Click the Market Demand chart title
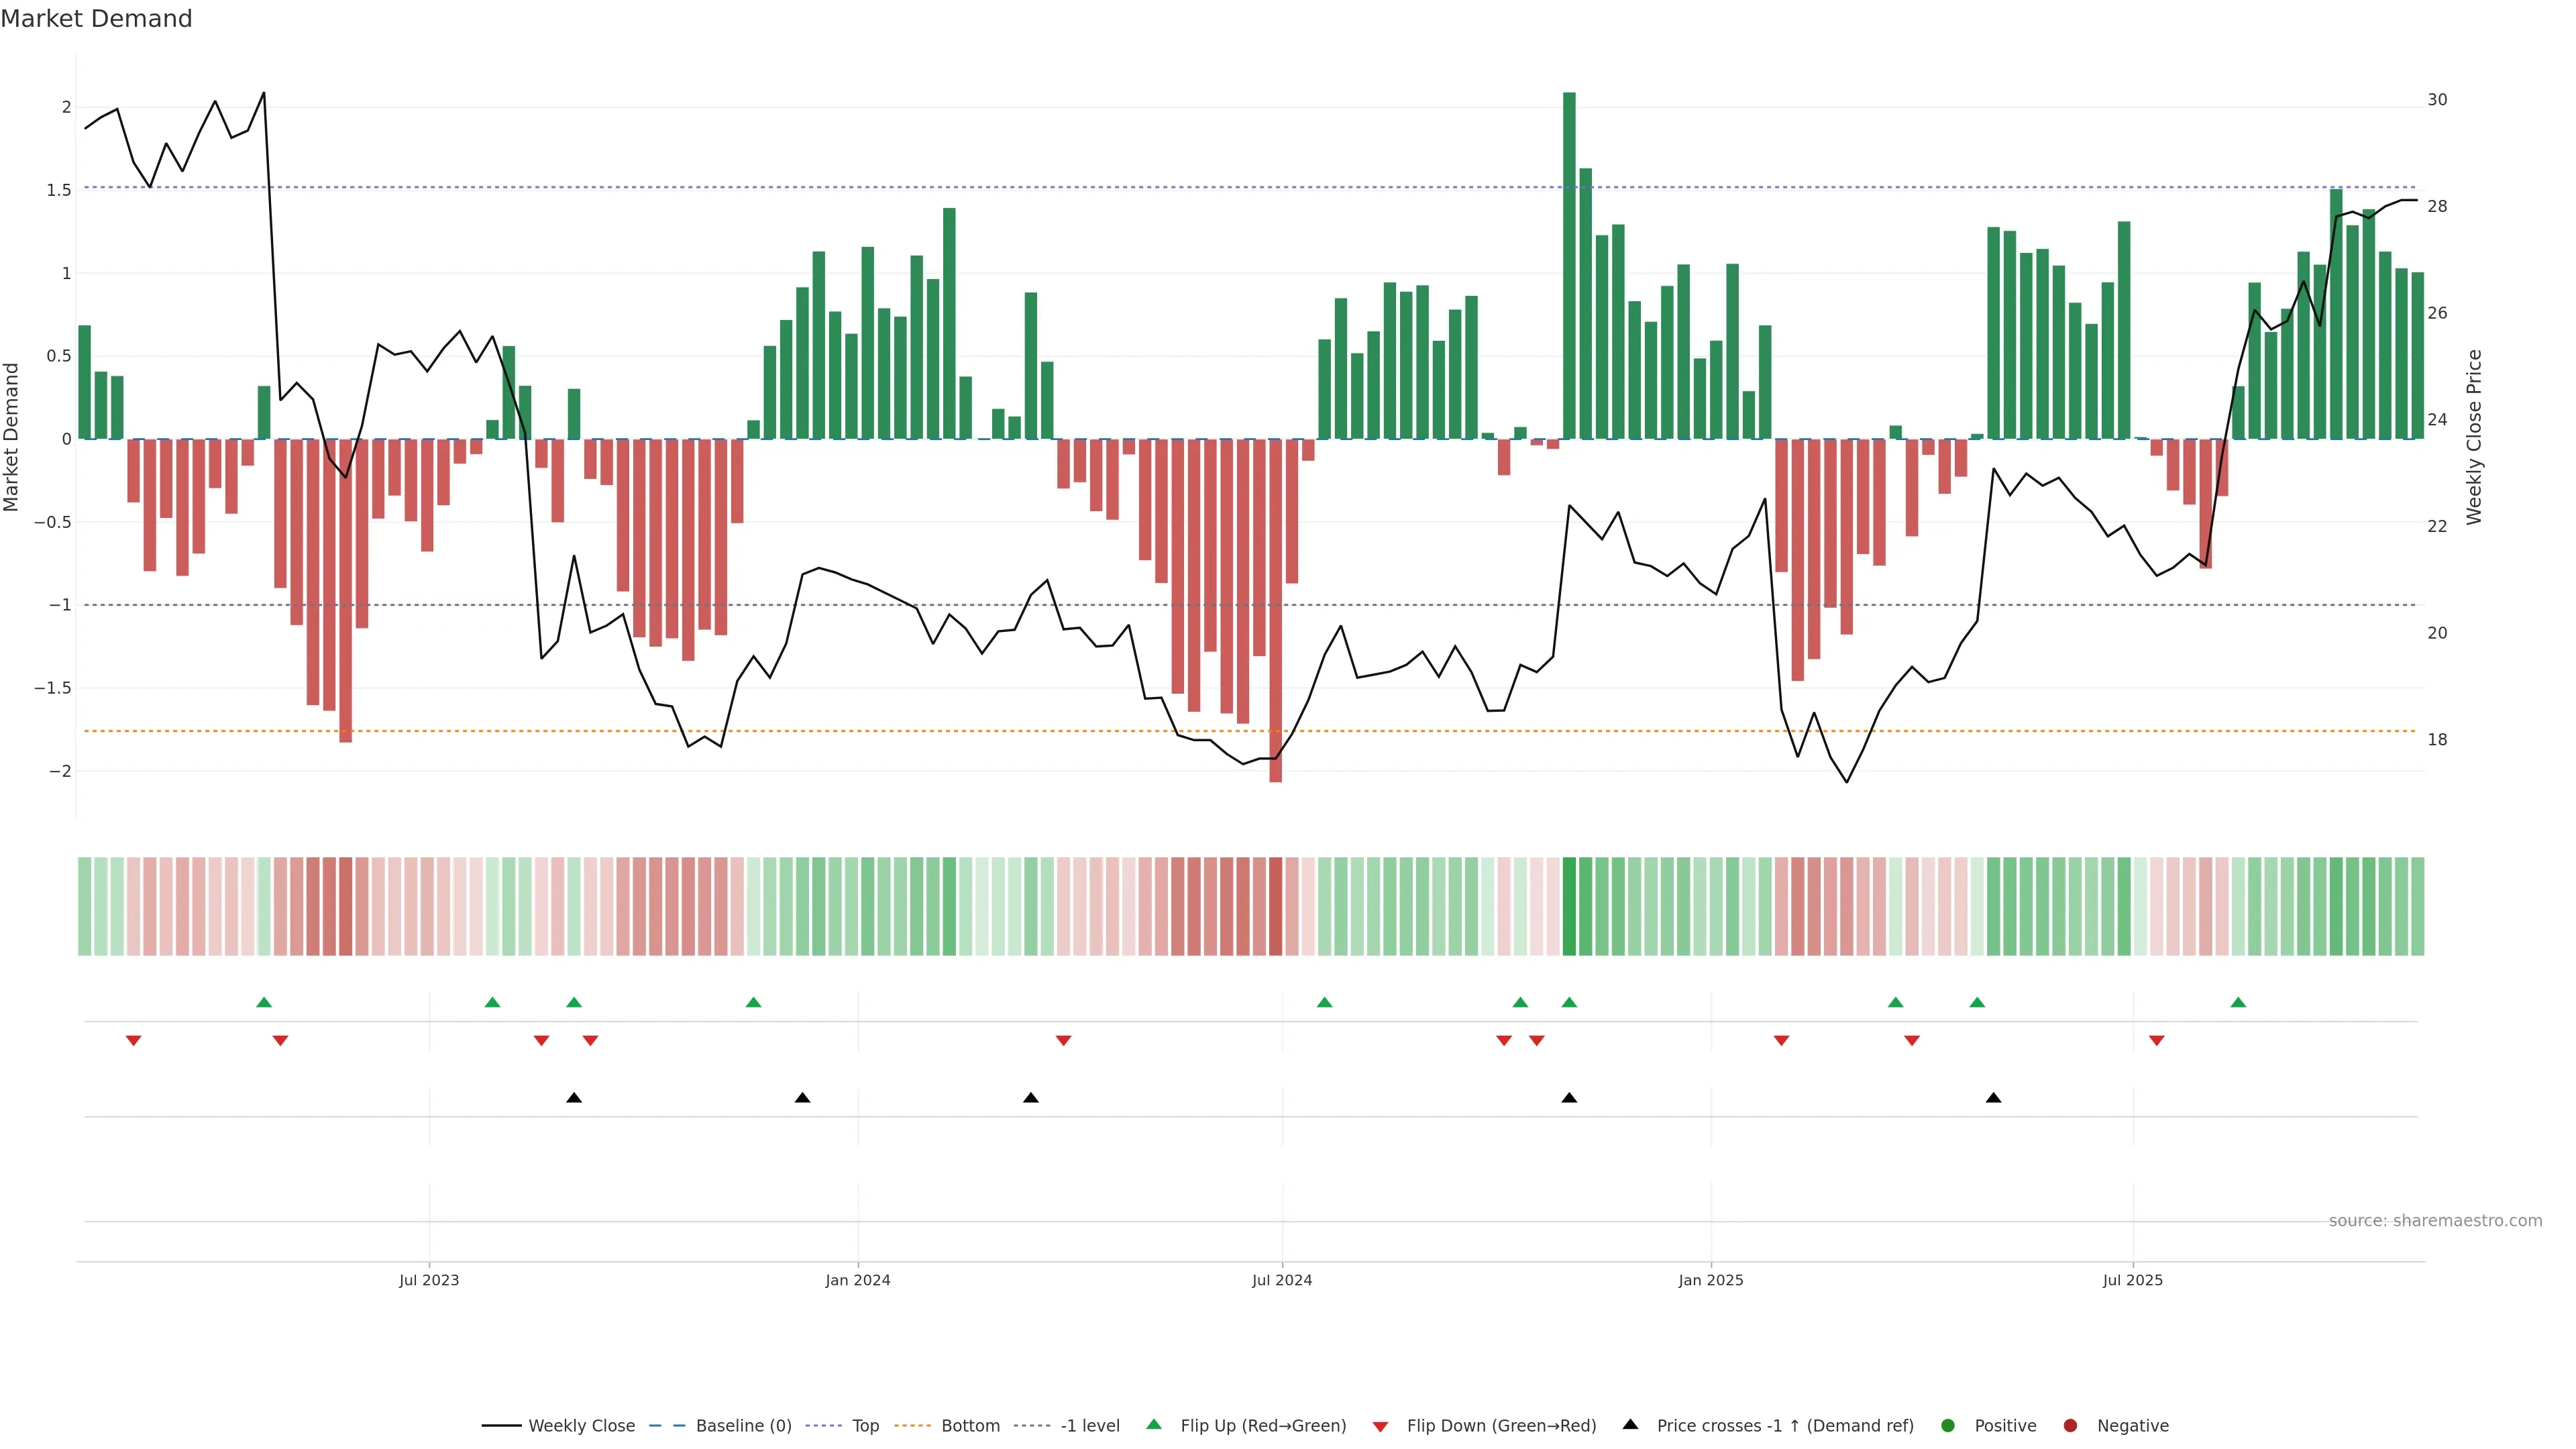 (96, 19)
